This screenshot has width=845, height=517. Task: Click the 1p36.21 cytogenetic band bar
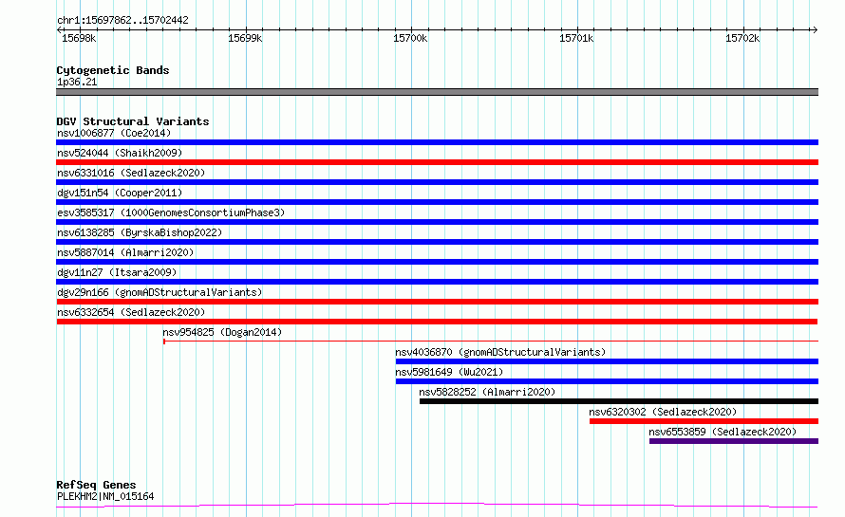(437, 92)
